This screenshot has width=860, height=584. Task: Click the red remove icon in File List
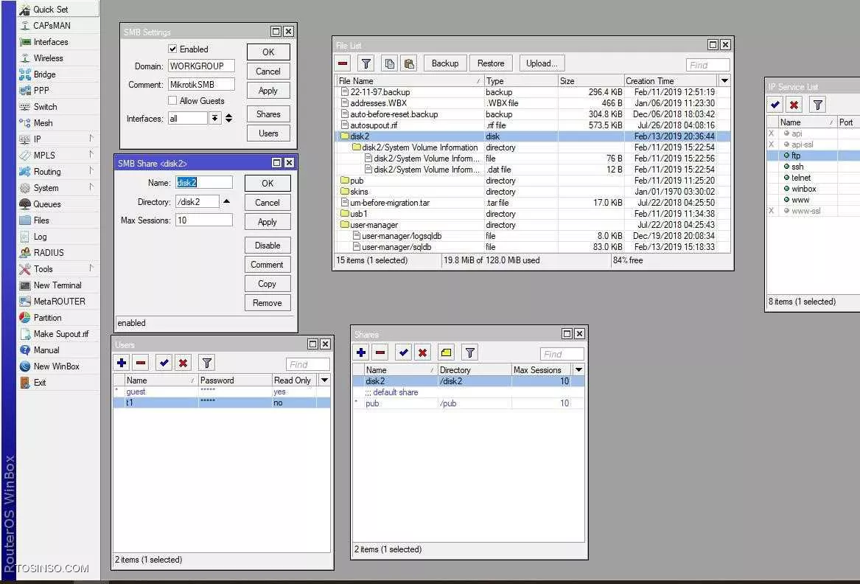click(x=343, y=63)
